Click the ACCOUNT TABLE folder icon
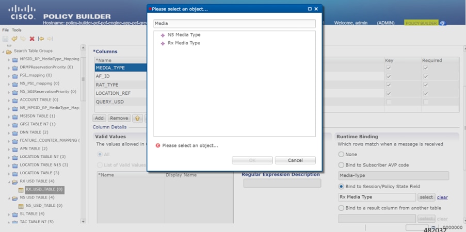Screen dimensions: 466x232 pyautogui.click(x=15, y=101)
